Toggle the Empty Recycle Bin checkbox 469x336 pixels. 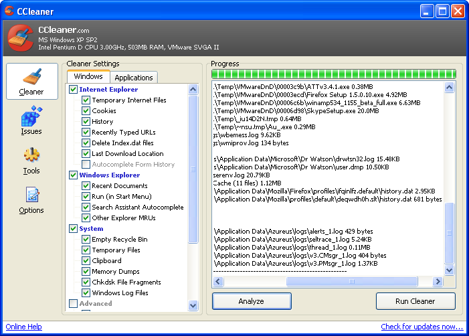pos(86,240)
